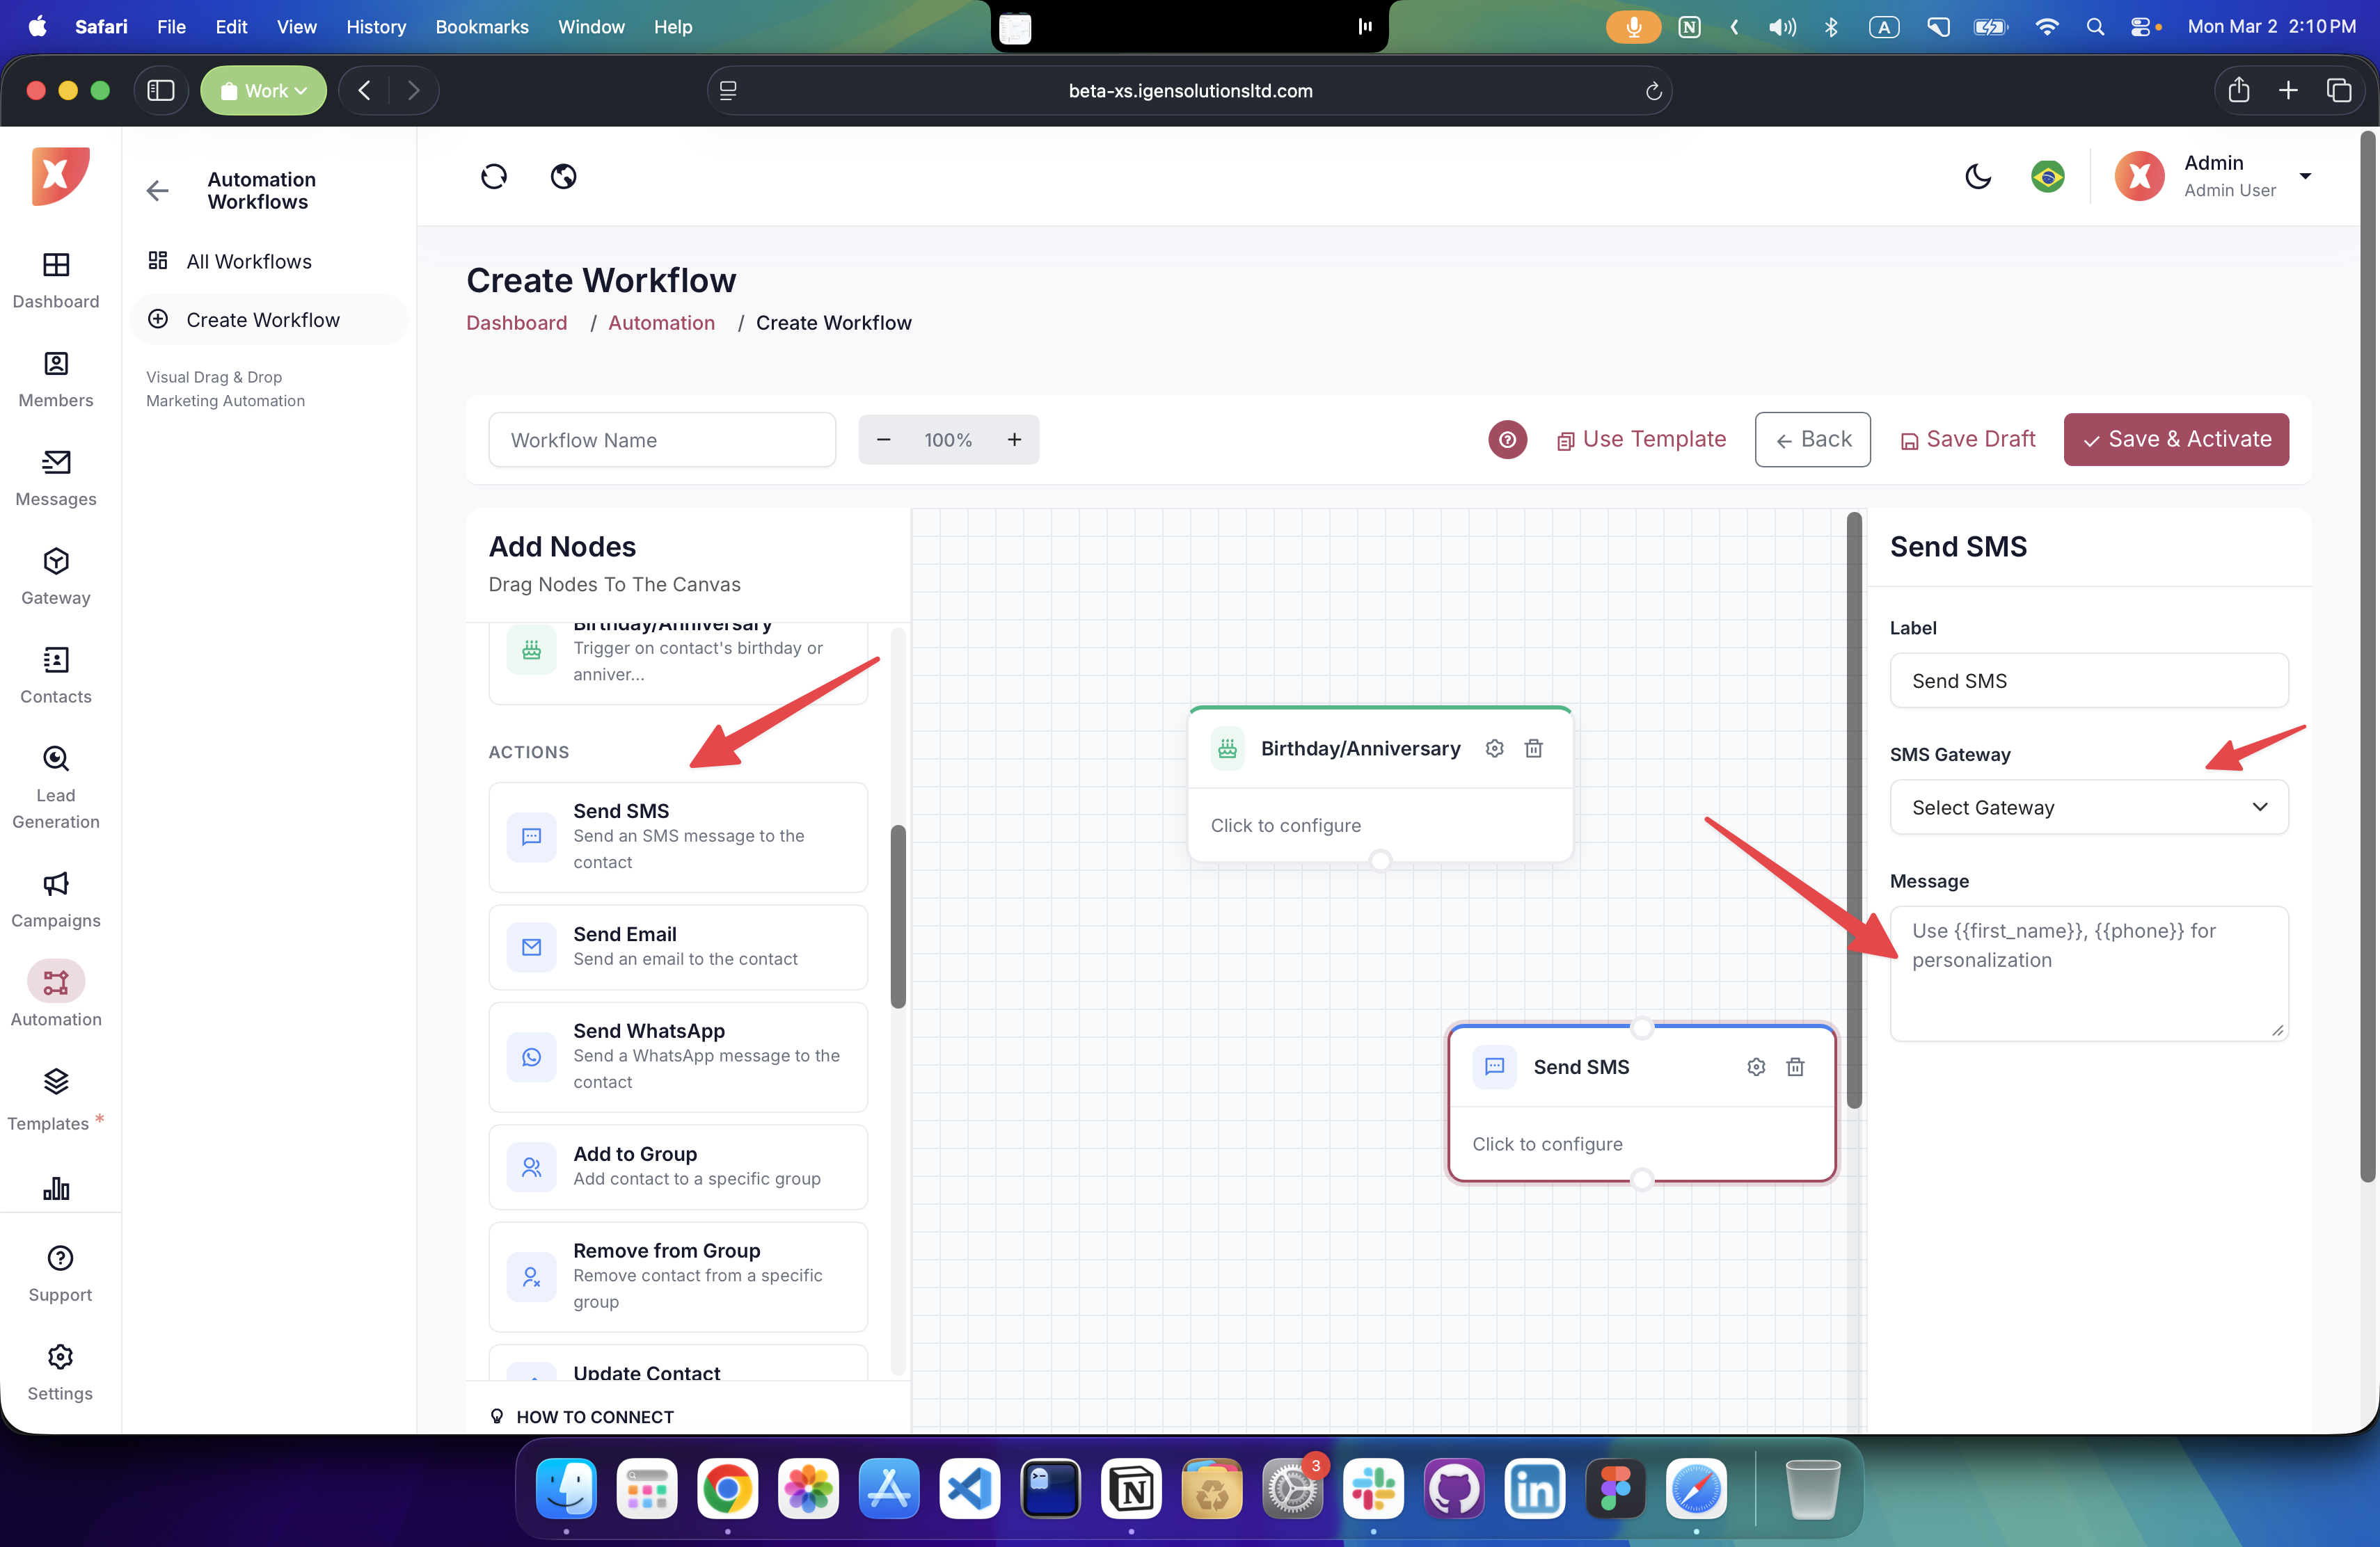Click the refresh sync icon in header
The image size is (2380, 1547).
(x=494, y=177)
